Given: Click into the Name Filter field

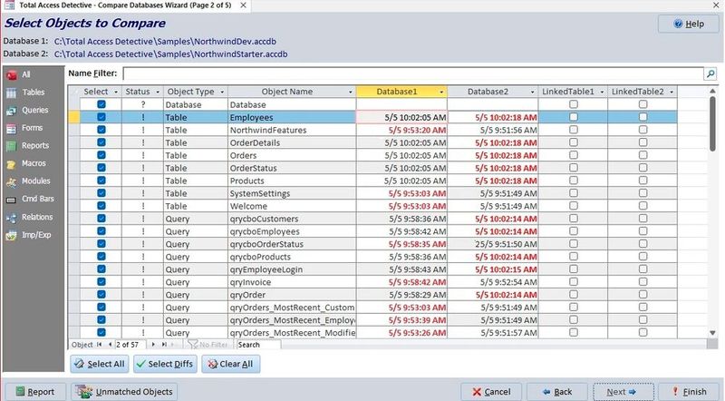Looking at the screenshot, I should (x=413, y=73).
